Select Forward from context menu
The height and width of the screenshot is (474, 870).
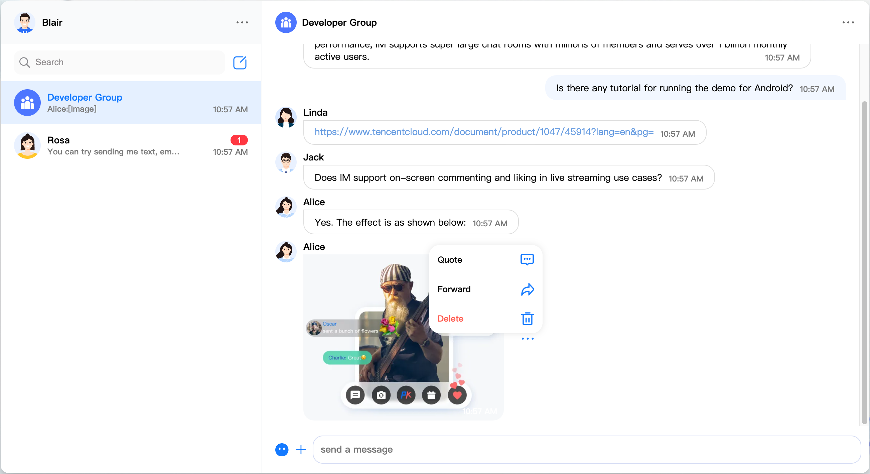(x=454, y=289)
